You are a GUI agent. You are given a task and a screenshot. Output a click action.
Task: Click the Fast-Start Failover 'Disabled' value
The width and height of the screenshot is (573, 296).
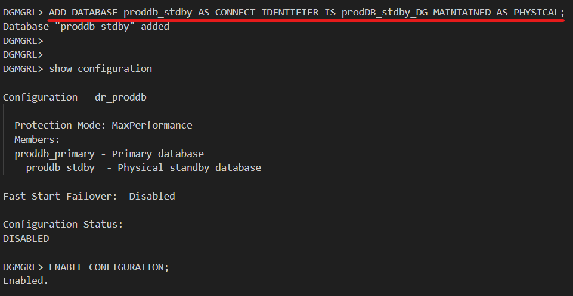[x=152, y=196]
